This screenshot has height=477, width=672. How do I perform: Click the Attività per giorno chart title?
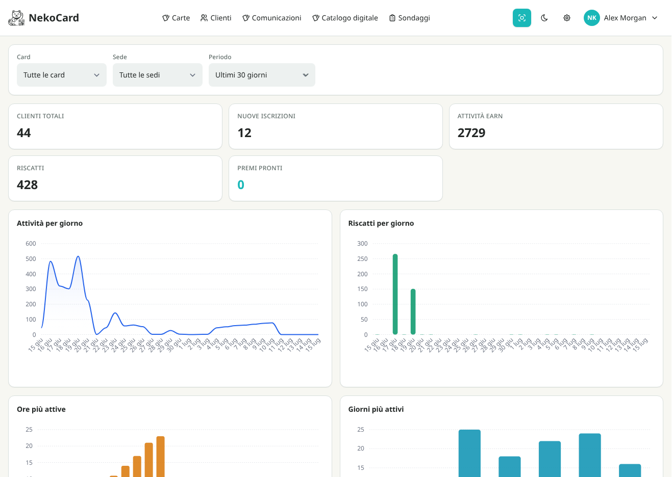[49, 223]
